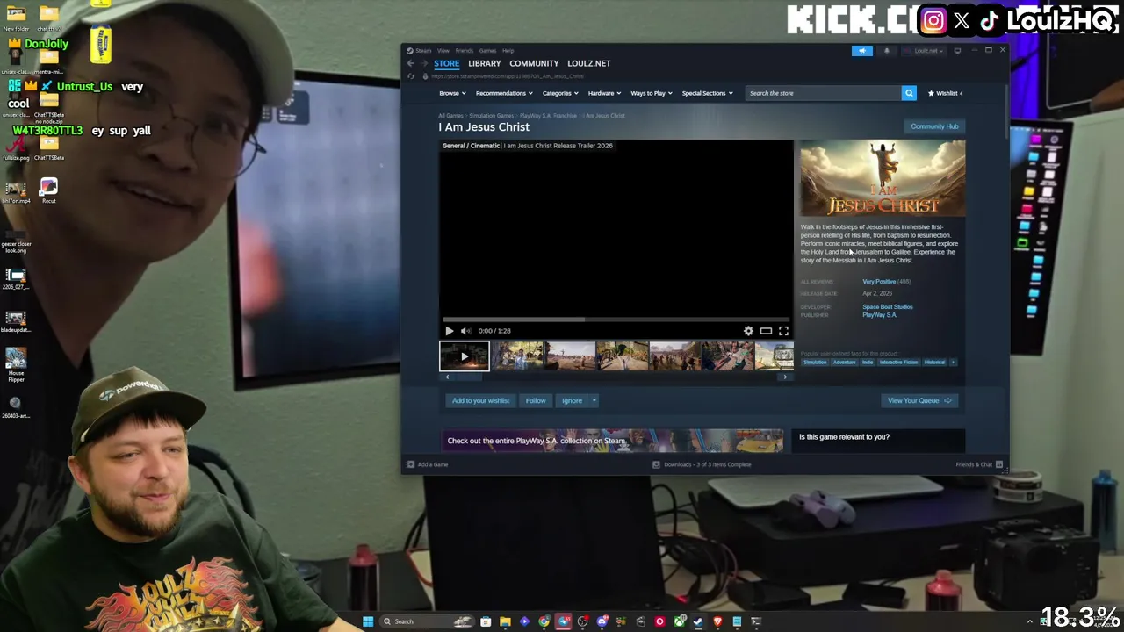
Task: Click the Simulation tag
Action: [x=815, y=362]
